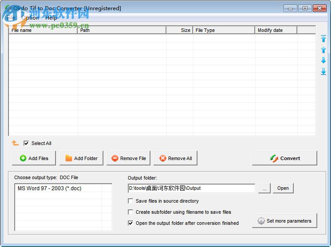Image resolution: width=331 pixels, height=247 pixels.
Task: Start conversion with the Convert button
Action: [x=284, y=158]
